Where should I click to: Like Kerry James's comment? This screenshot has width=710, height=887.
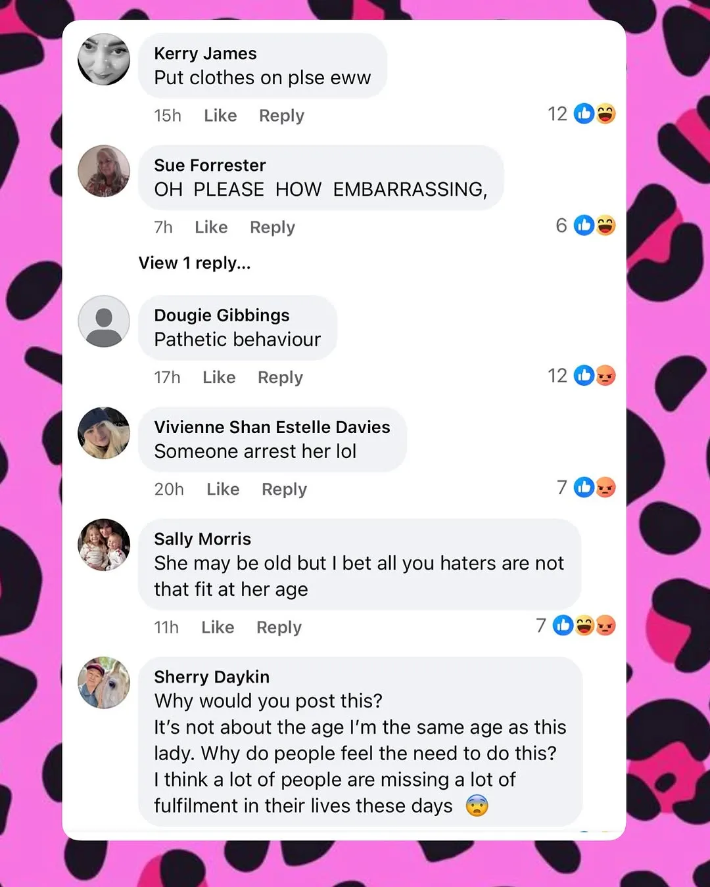pos(220,116)
